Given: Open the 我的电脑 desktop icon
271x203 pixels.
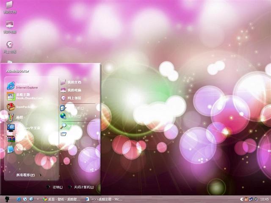Looking at the screenshot, I should pos(10,27).
